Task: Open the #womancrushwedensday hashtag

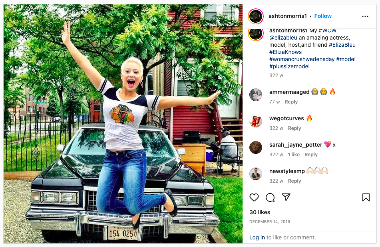Action: click(x=302, y=59)
